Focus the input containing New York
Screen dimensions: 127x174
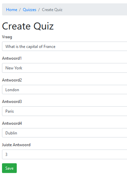[x=65, y=68]
